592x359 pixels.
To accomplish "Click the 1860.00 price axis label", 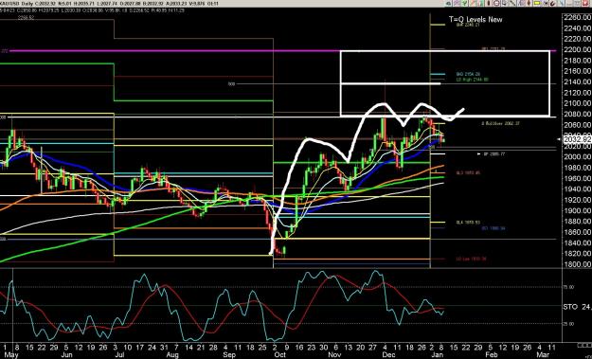I will (577, 232).
